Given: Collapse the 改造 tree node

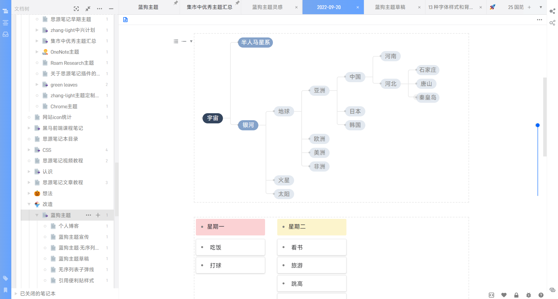Looking at the screenshot, I should [29, 204].
